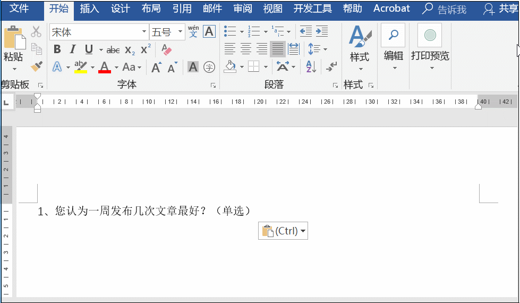Click the paragraph shading paint bucket
520x303 pixels.
coord(230,66)
